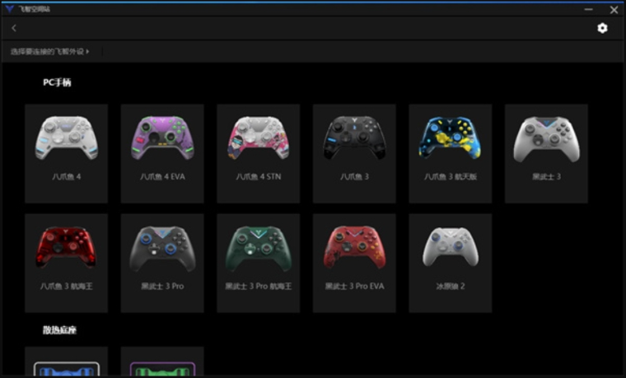The image size is (626, 378).
Task: Expand the 选择要连接的飞智外设 breadcrumb arrow
Action: [x=87, y=52]
